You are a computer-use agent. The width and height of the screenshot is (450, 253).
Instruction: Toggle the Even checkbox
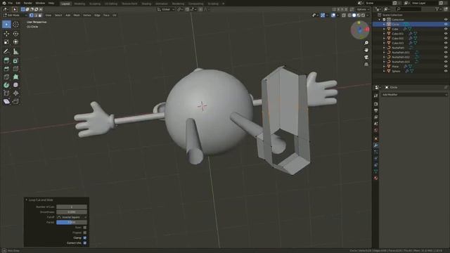tap(84, 228)
